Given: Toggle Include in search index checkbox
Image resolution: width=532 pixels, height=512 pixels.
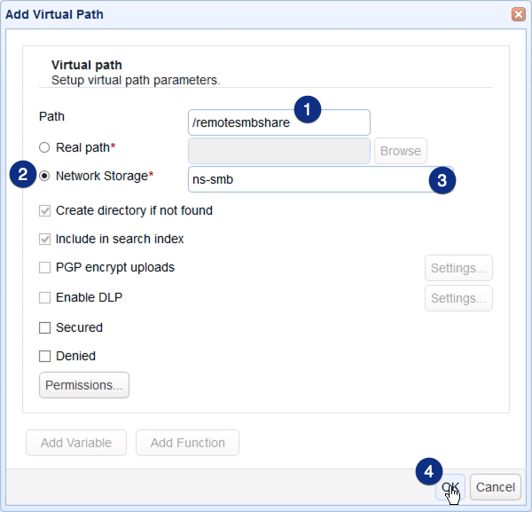Looking at the screenshot, I should tap(44, 240).
